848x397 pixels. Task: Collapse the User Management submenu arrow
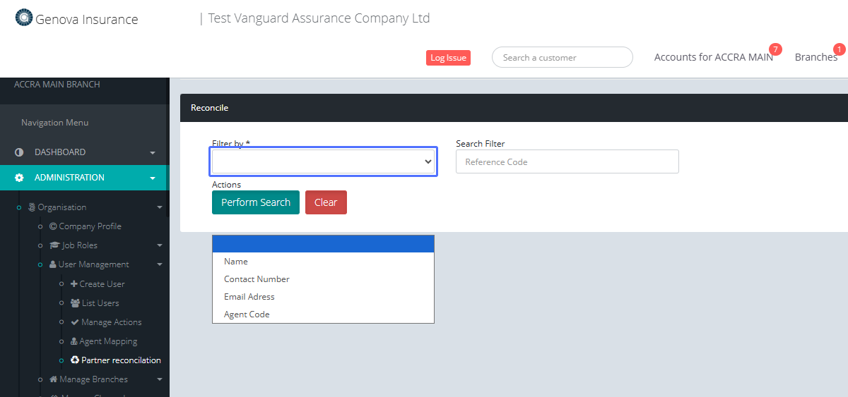160,265
